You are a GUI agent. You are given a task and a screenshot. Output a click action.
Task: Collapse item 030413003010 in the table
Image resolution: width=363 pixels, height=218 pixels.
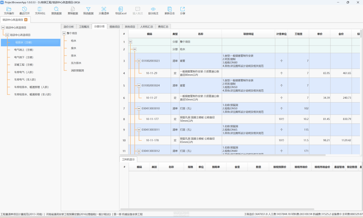[139, 108]
